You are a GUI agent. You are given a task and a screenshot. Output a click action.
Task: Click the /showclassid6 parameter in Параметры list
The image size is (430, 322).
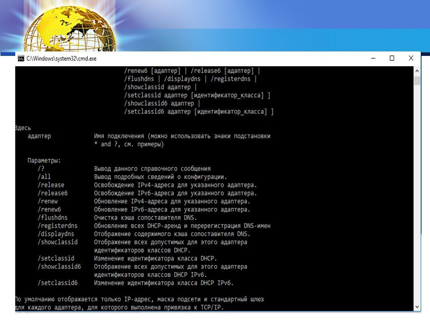[59, 267]
